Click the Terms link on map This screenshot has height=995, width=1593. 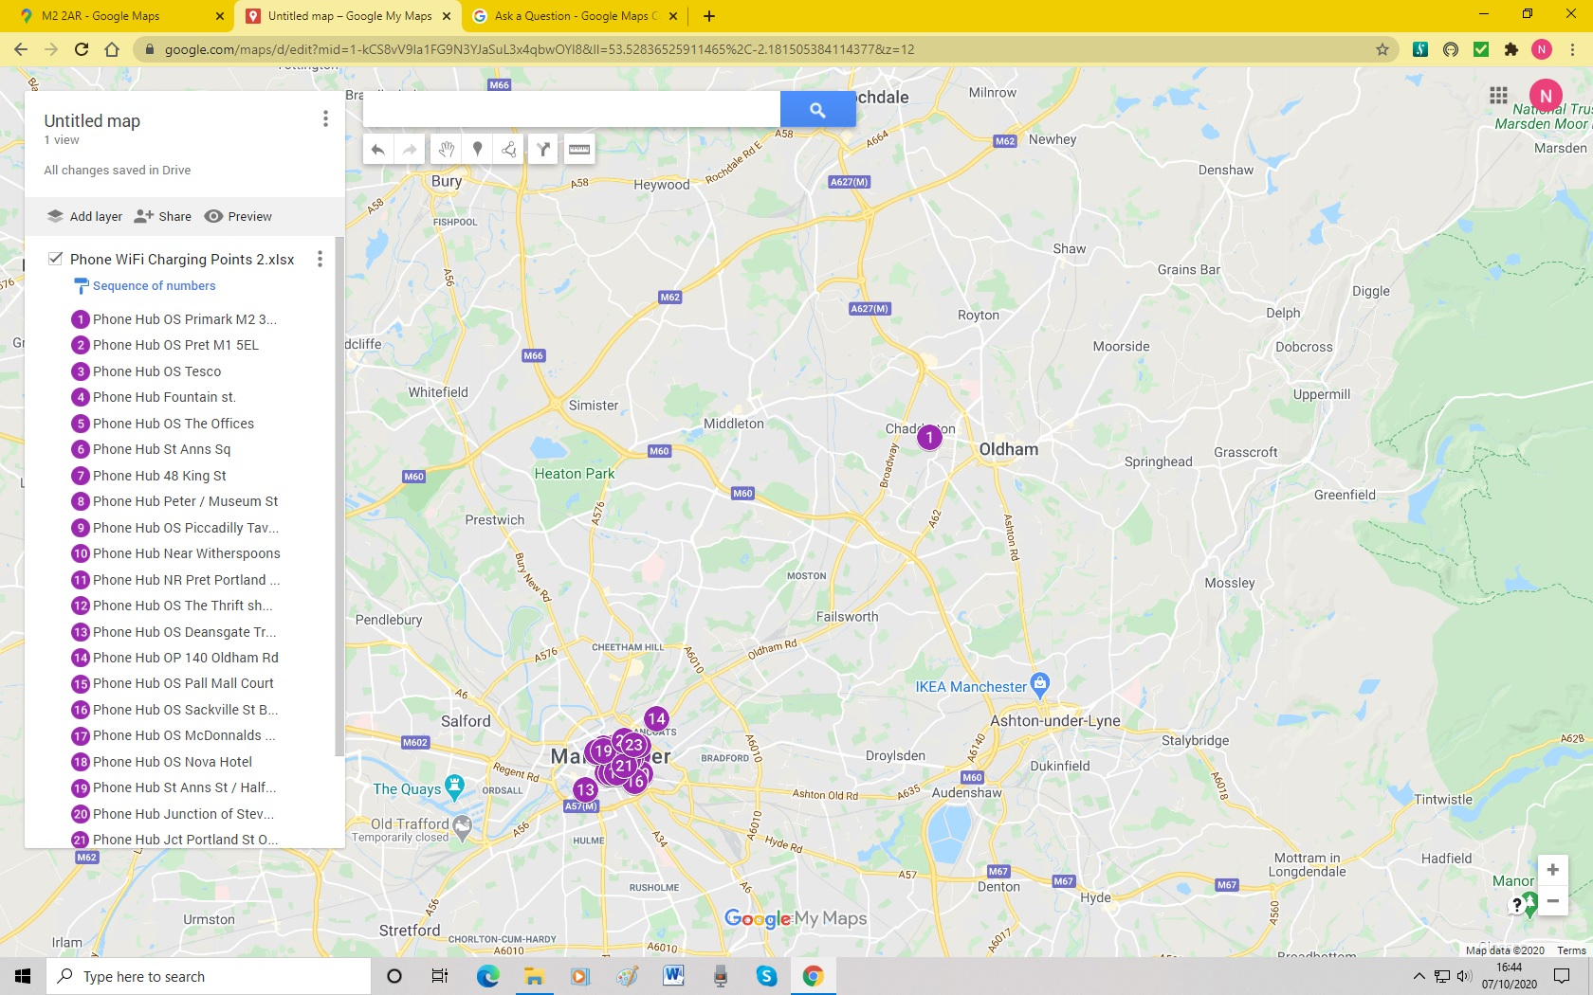pyautogui.click(x=1571, y=950)
